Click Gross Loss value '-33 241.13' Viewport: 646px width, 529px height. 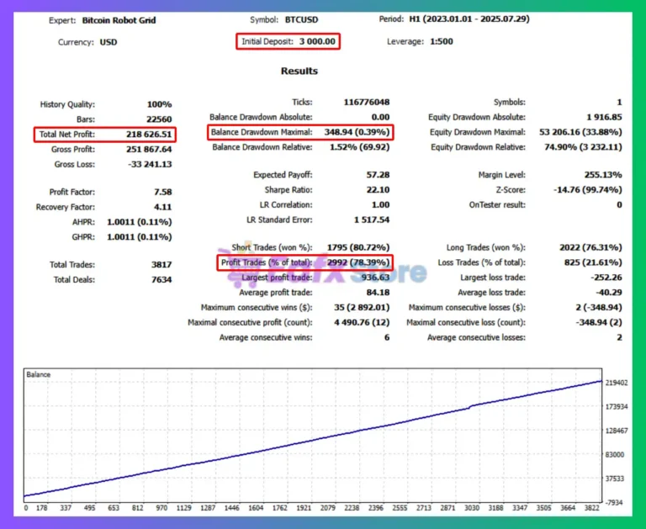point(150,164)
